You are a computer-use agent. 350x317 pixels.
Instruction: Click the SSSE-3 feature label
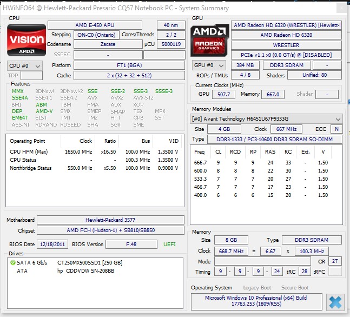[x=164, y=91]
